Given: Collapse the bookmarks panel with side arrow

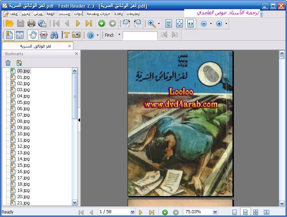Looking at the screenshot, I should point(79,120).
